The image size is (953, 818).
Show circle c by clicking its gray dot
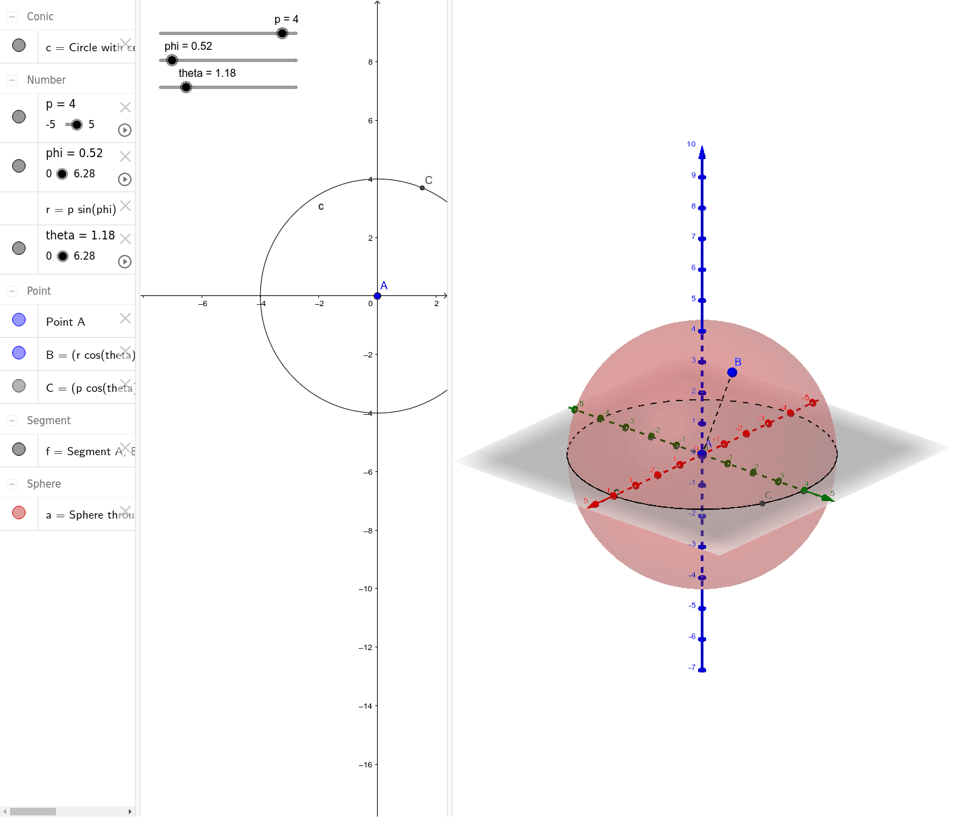(x=19, y=46)
